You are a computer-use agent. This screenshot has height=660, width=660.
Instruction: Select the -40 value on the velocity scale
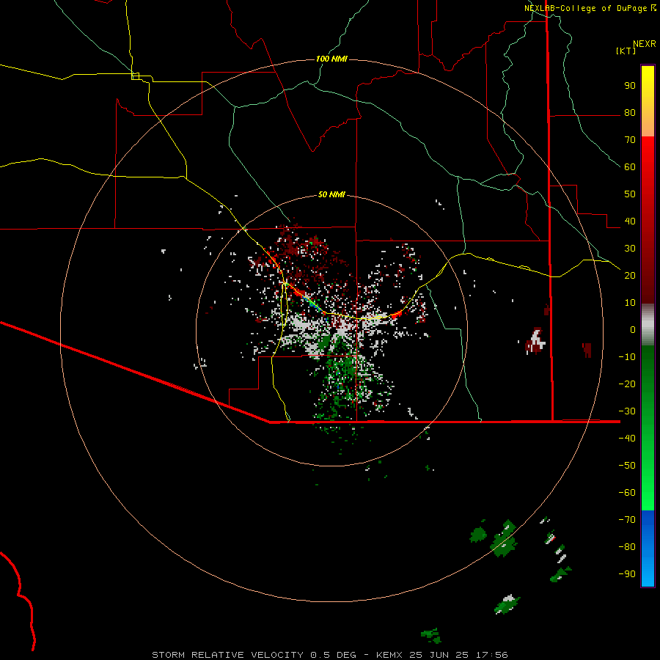point(627,439)
